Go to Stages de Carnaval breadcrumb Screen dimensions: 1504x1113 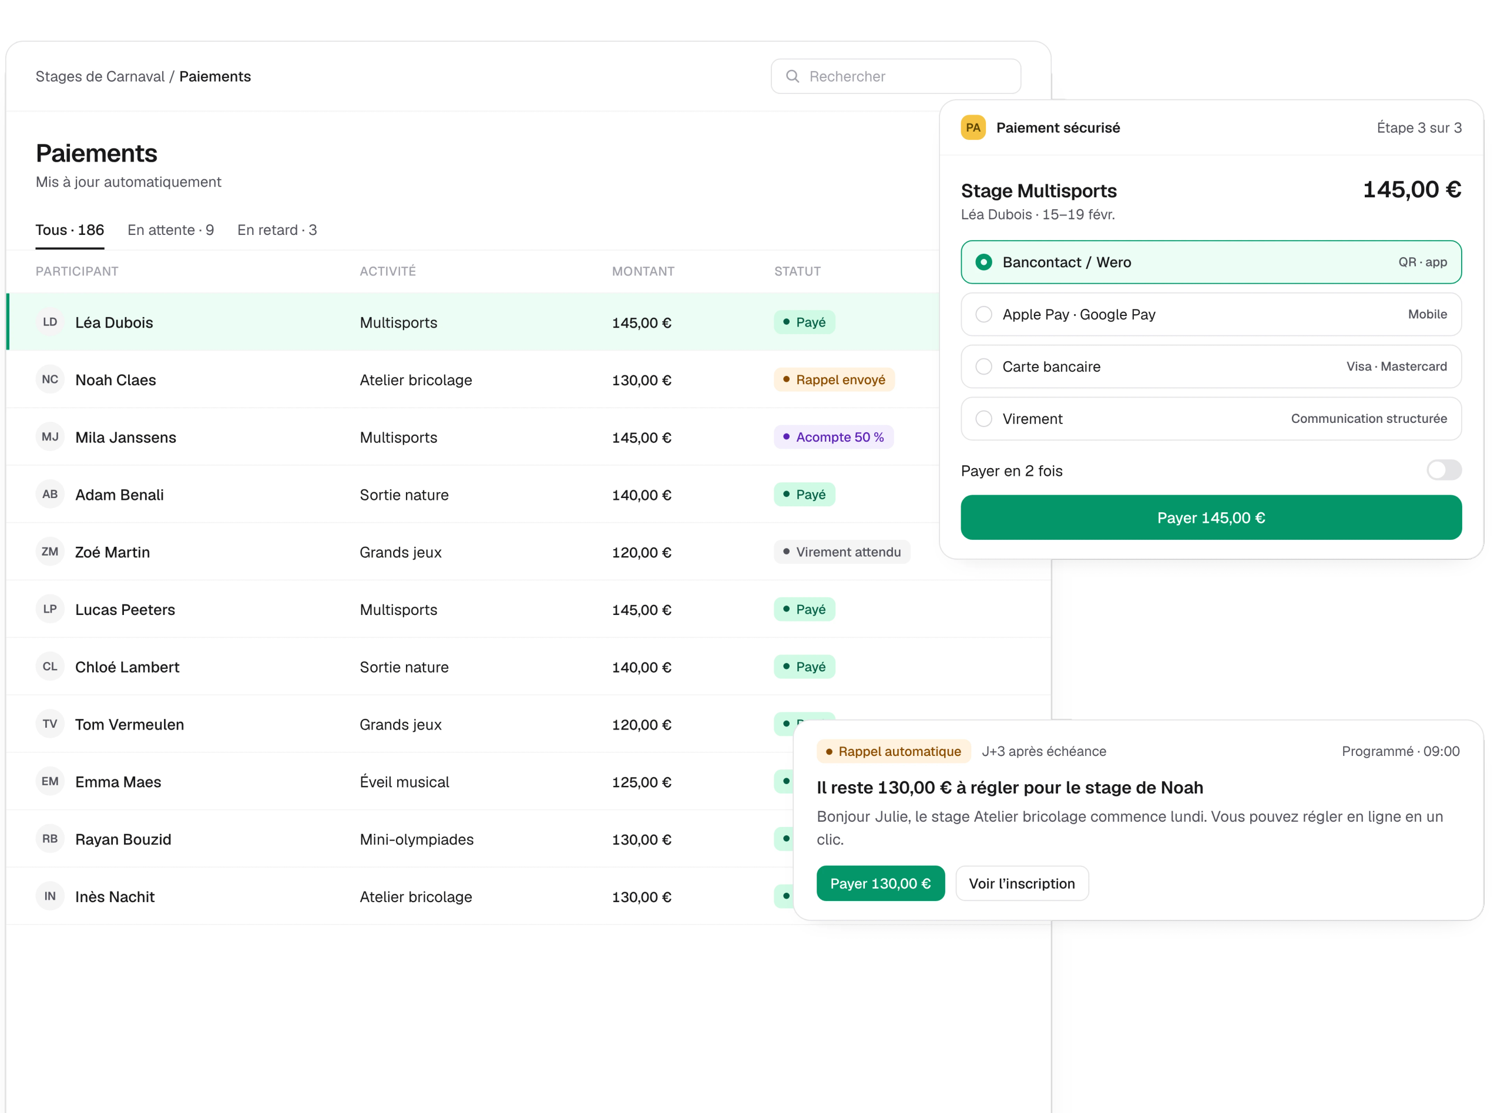click(100, 76)
